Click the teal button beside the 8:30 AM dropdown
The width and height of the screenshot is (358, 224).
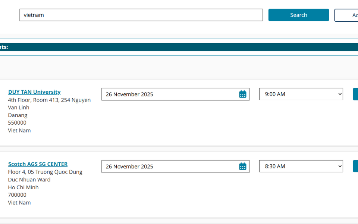coord(355,166)
